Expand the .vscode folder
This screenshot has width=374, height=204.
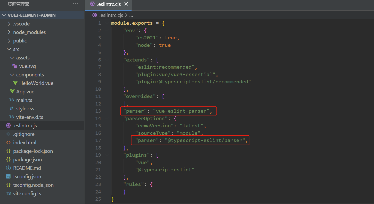(9, 24)
